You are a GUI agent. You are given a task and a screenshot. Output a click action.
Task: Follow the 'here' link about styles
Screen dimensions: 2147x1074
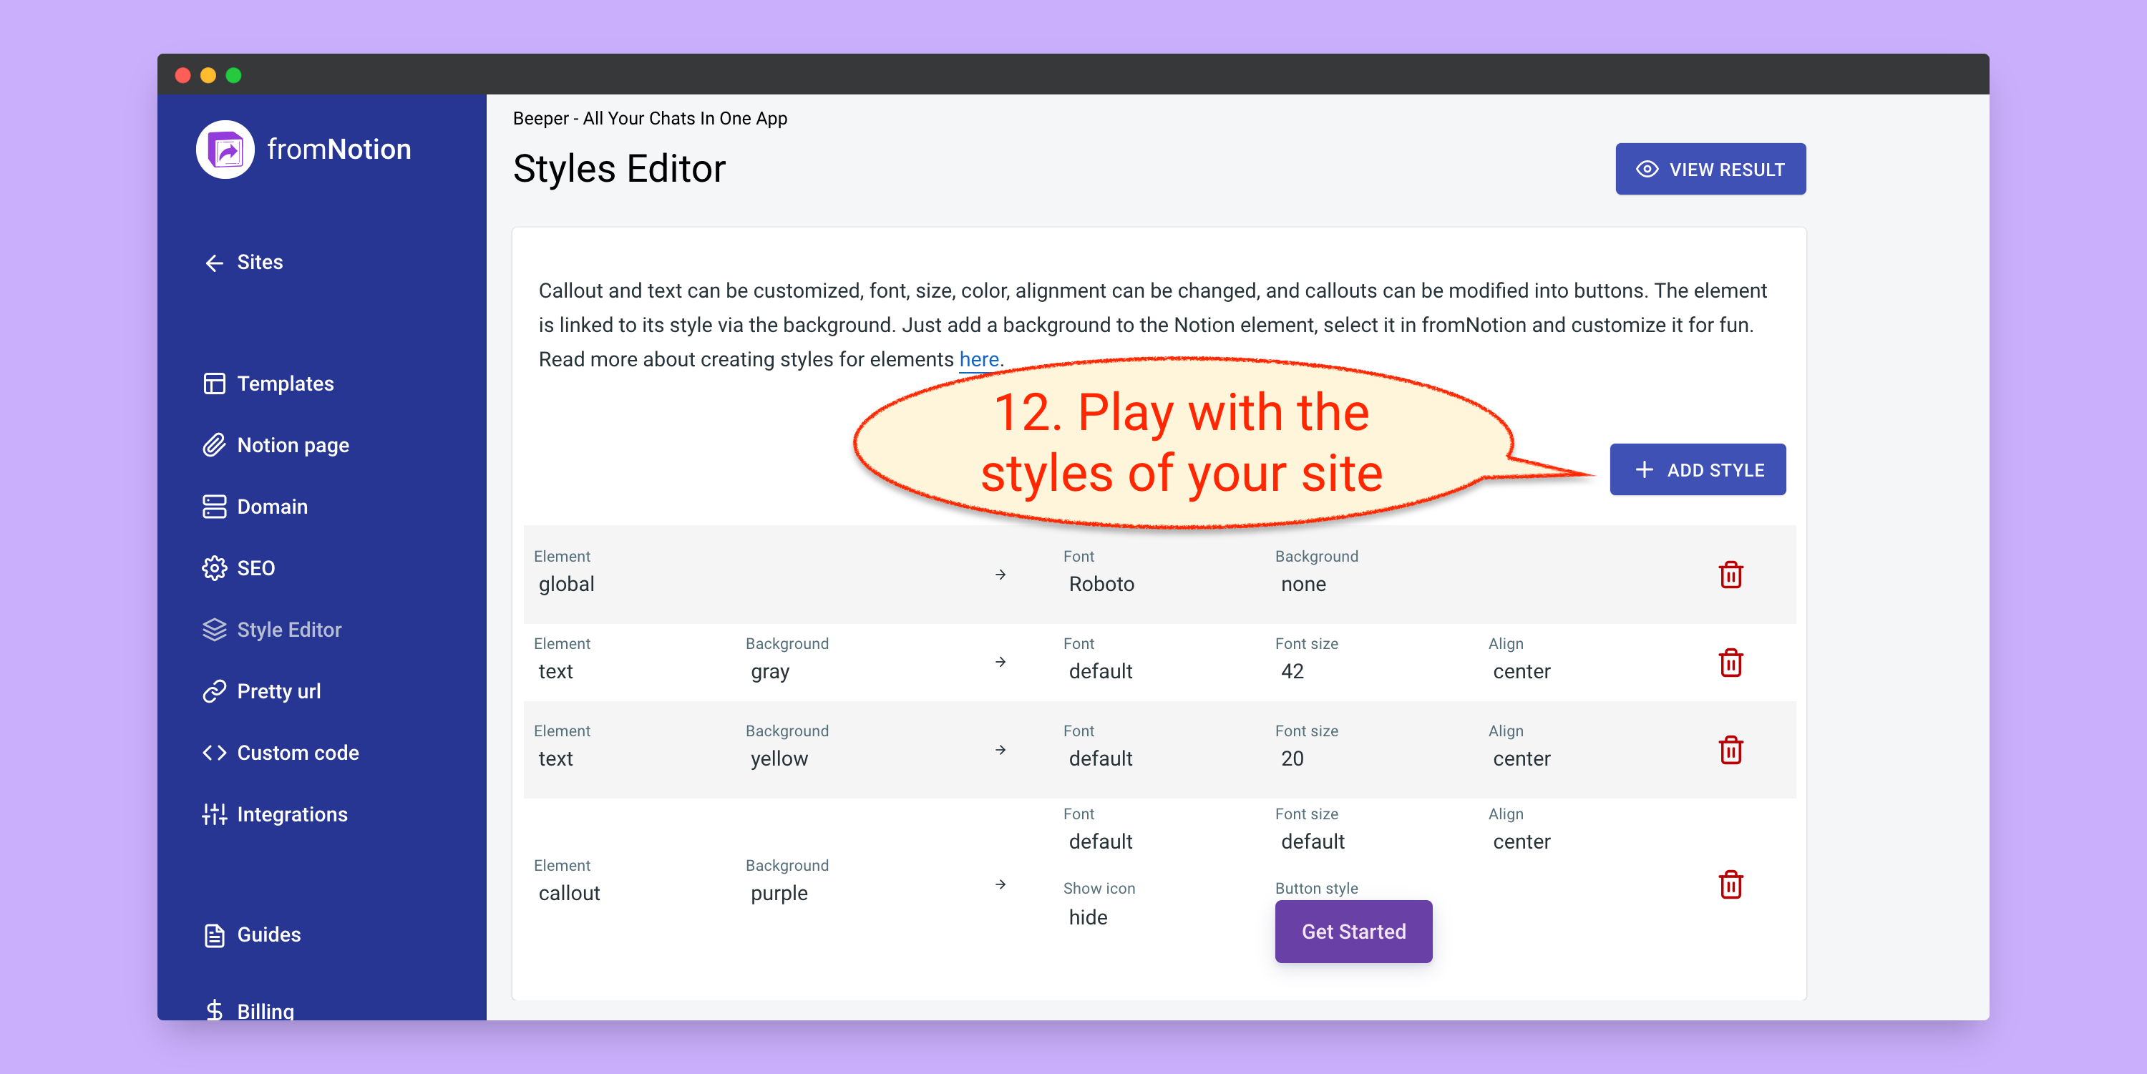click(978, 360)
